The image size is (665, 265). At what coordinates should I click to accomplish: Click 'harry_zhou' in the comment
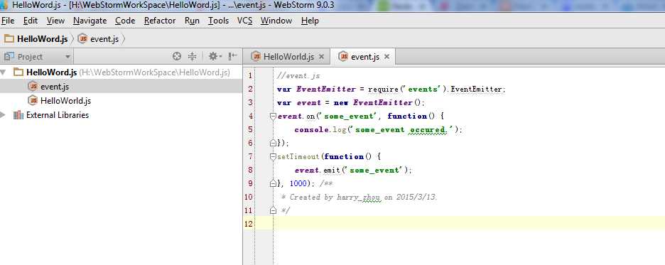point(359,198)
